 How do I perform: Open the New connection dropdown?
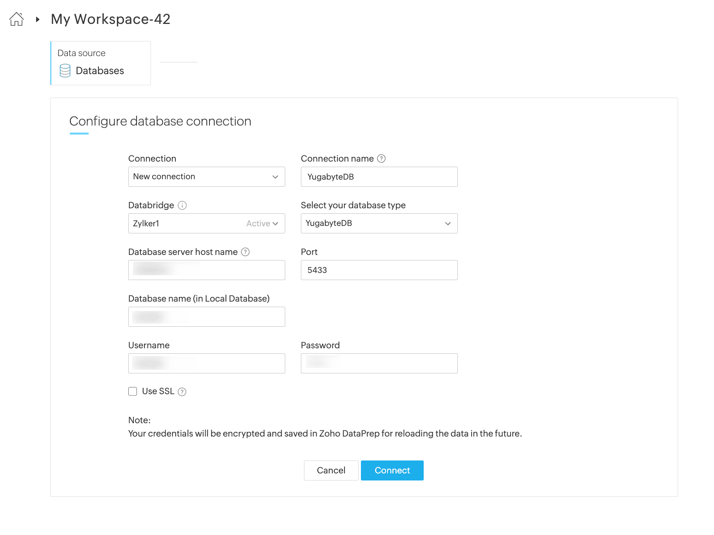[x=206, y=177]
